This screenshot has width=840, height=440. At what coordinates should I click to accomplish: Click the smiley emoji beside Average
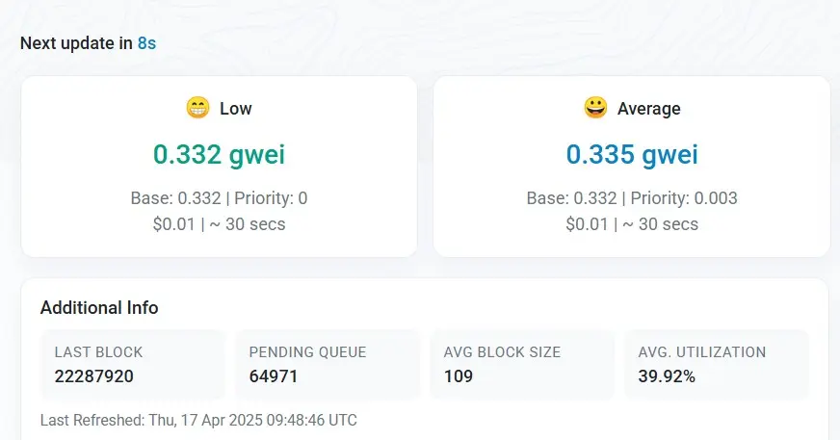596,108
